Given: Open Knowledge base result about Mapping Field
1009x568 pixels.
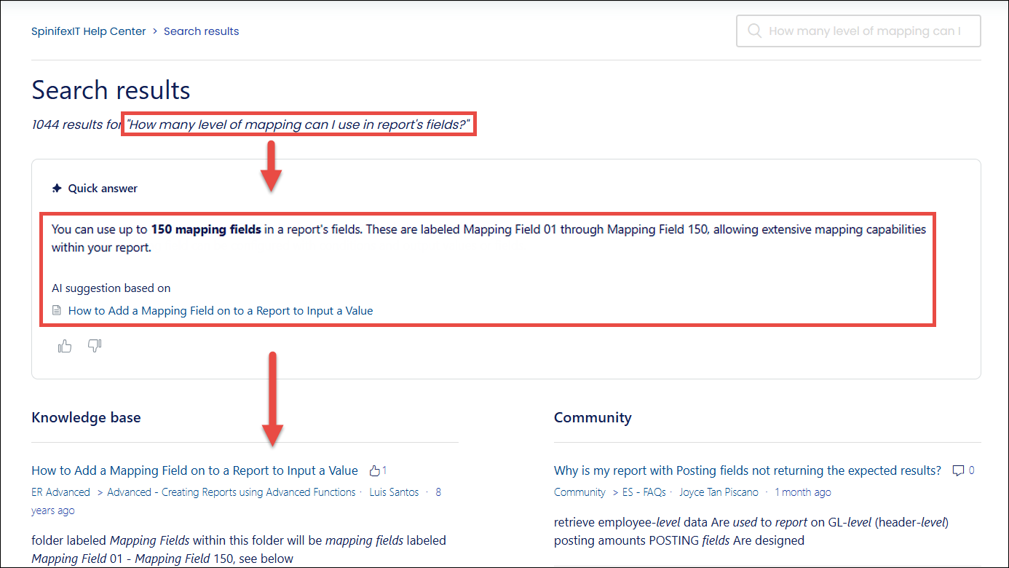Looking at the screenshot, I should click(x=195, y=470).
